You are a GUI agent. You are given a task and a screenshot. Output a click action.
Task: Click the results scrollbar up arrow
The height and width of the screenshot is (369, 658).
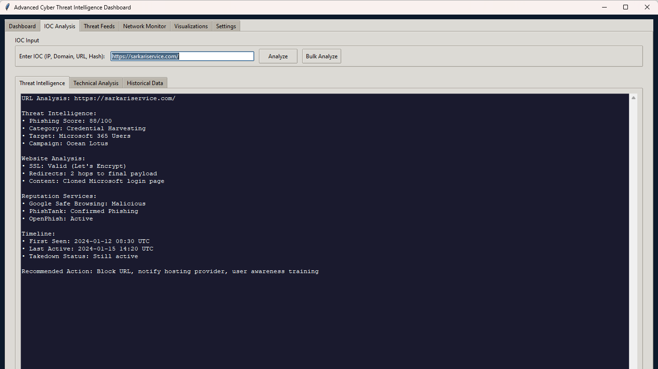tap(634, 98)
